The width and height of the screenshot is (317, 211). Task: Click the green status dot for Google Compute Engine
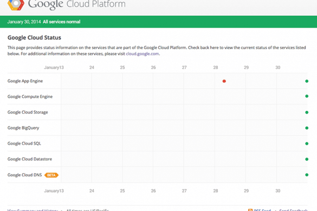click(x=307, y=96)
